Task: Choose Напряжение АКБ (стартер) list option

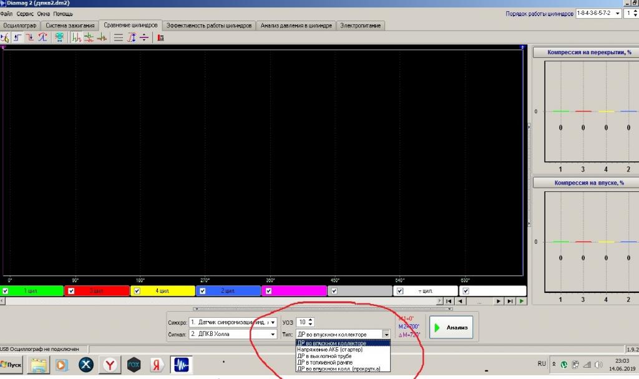Action: point(343,350)
